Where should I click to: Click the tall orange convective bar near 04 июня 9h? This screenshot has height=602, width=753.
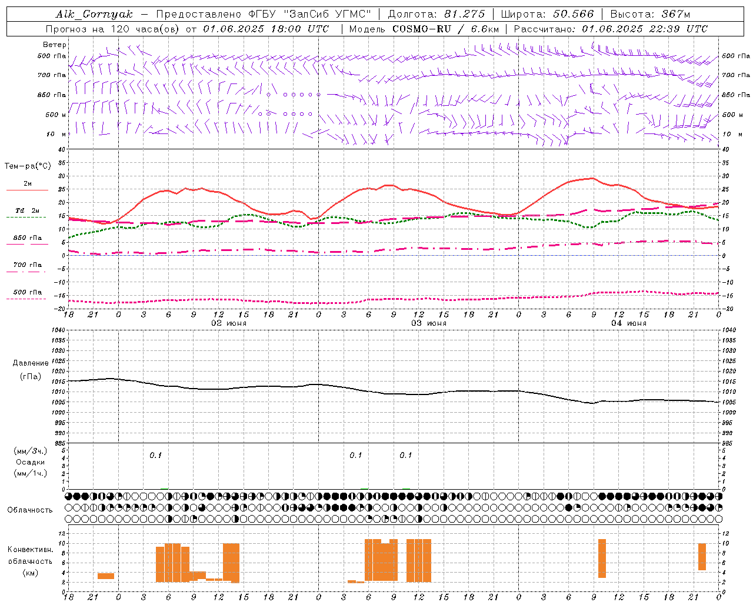[x=602, y=558]
